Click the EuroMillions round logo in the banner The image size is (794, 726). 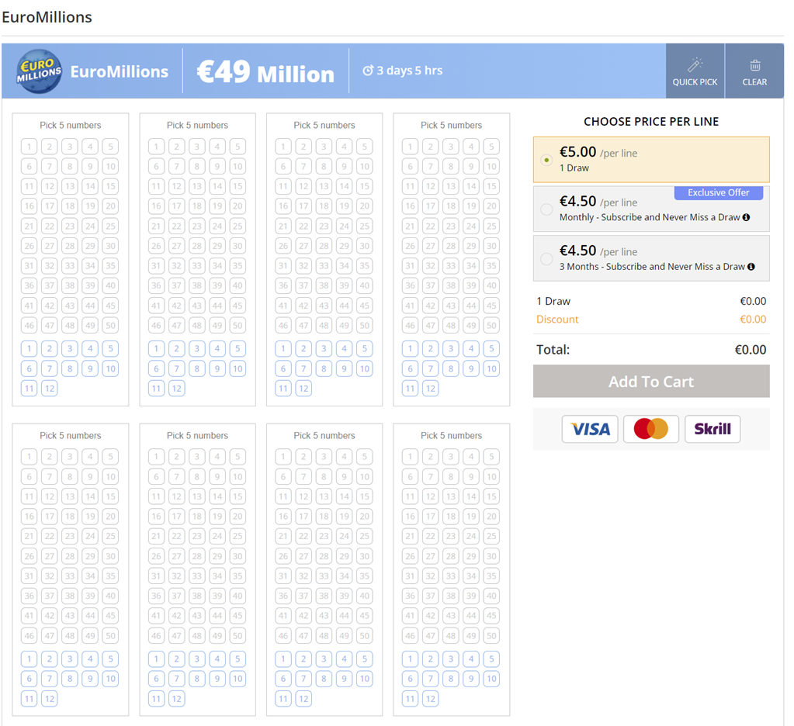point(39,71)
